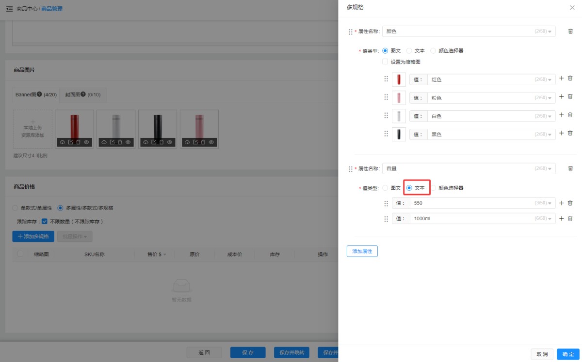Select 颜色选择器 value type for 容量 attribute

[433, 188]
